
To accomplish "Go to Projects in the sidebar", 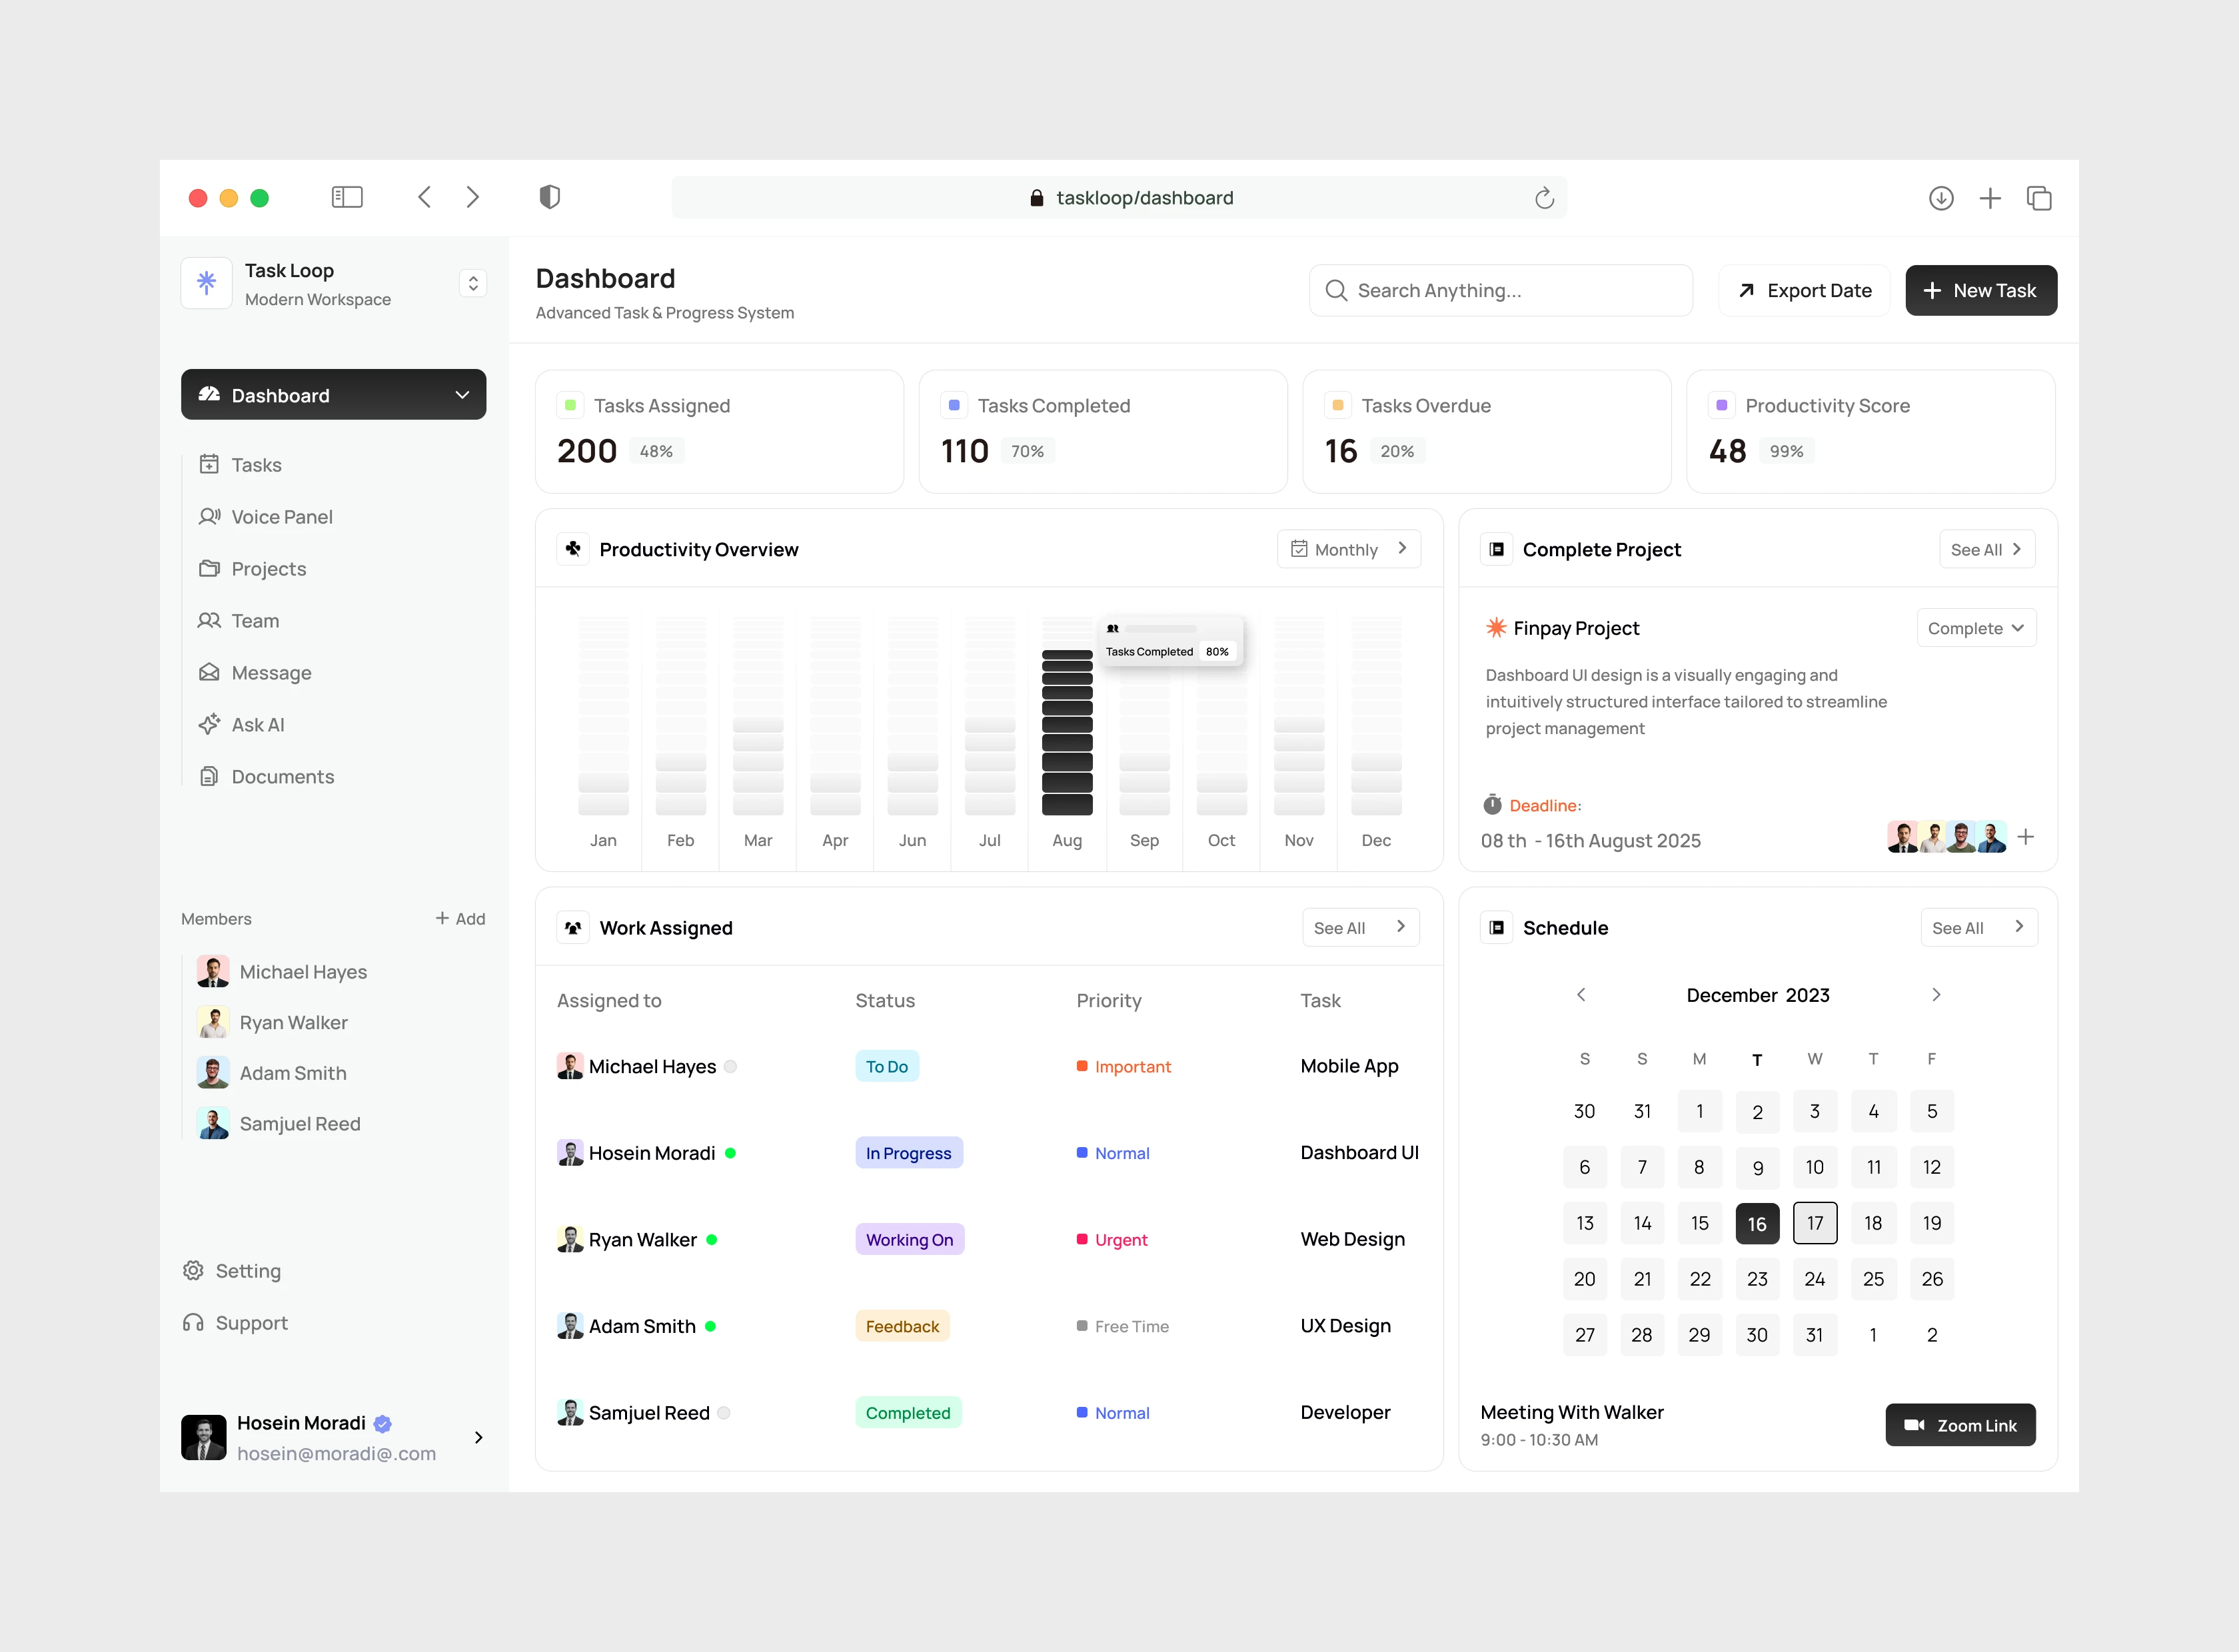I will click(x=268, y=569).
